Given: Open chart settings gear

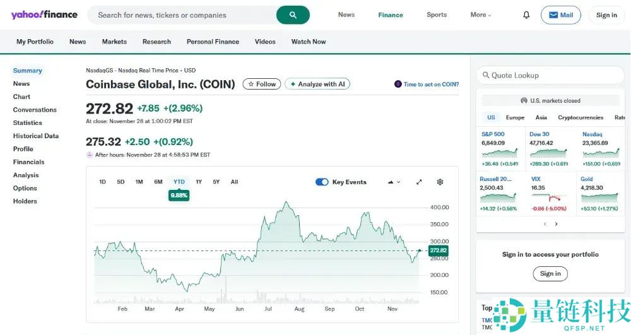Looking at the screenshot, I should tap(440, 182).
